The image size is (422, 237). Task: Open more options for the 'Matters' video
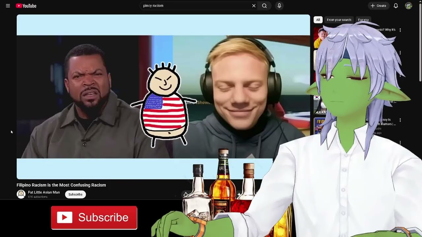coord(400,120)
